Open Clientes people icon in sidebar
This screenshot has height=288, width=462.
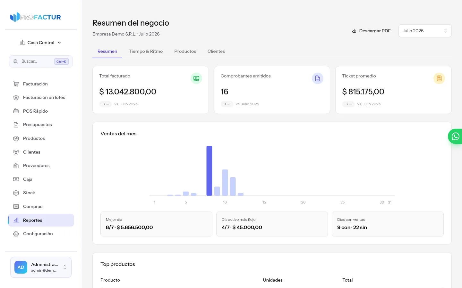tap(16, 152)
